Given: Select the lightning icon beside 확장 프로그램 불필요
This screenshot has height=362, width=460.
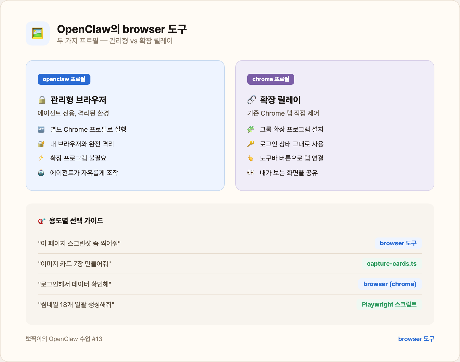Looking at the screenshot, I should click(41, 158).
